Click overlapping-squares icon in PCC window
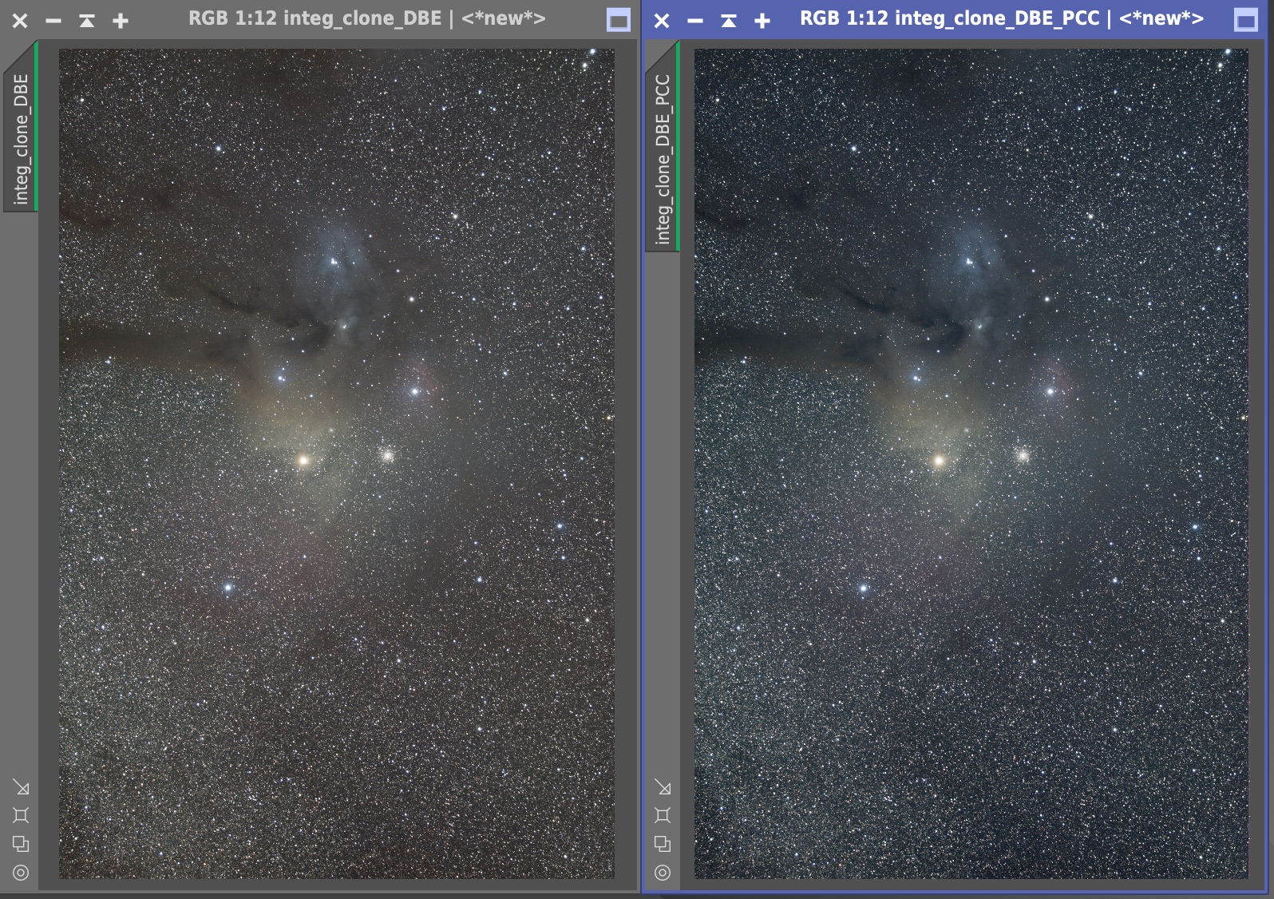Screen dimensions: 1274x899 point(663,844)
